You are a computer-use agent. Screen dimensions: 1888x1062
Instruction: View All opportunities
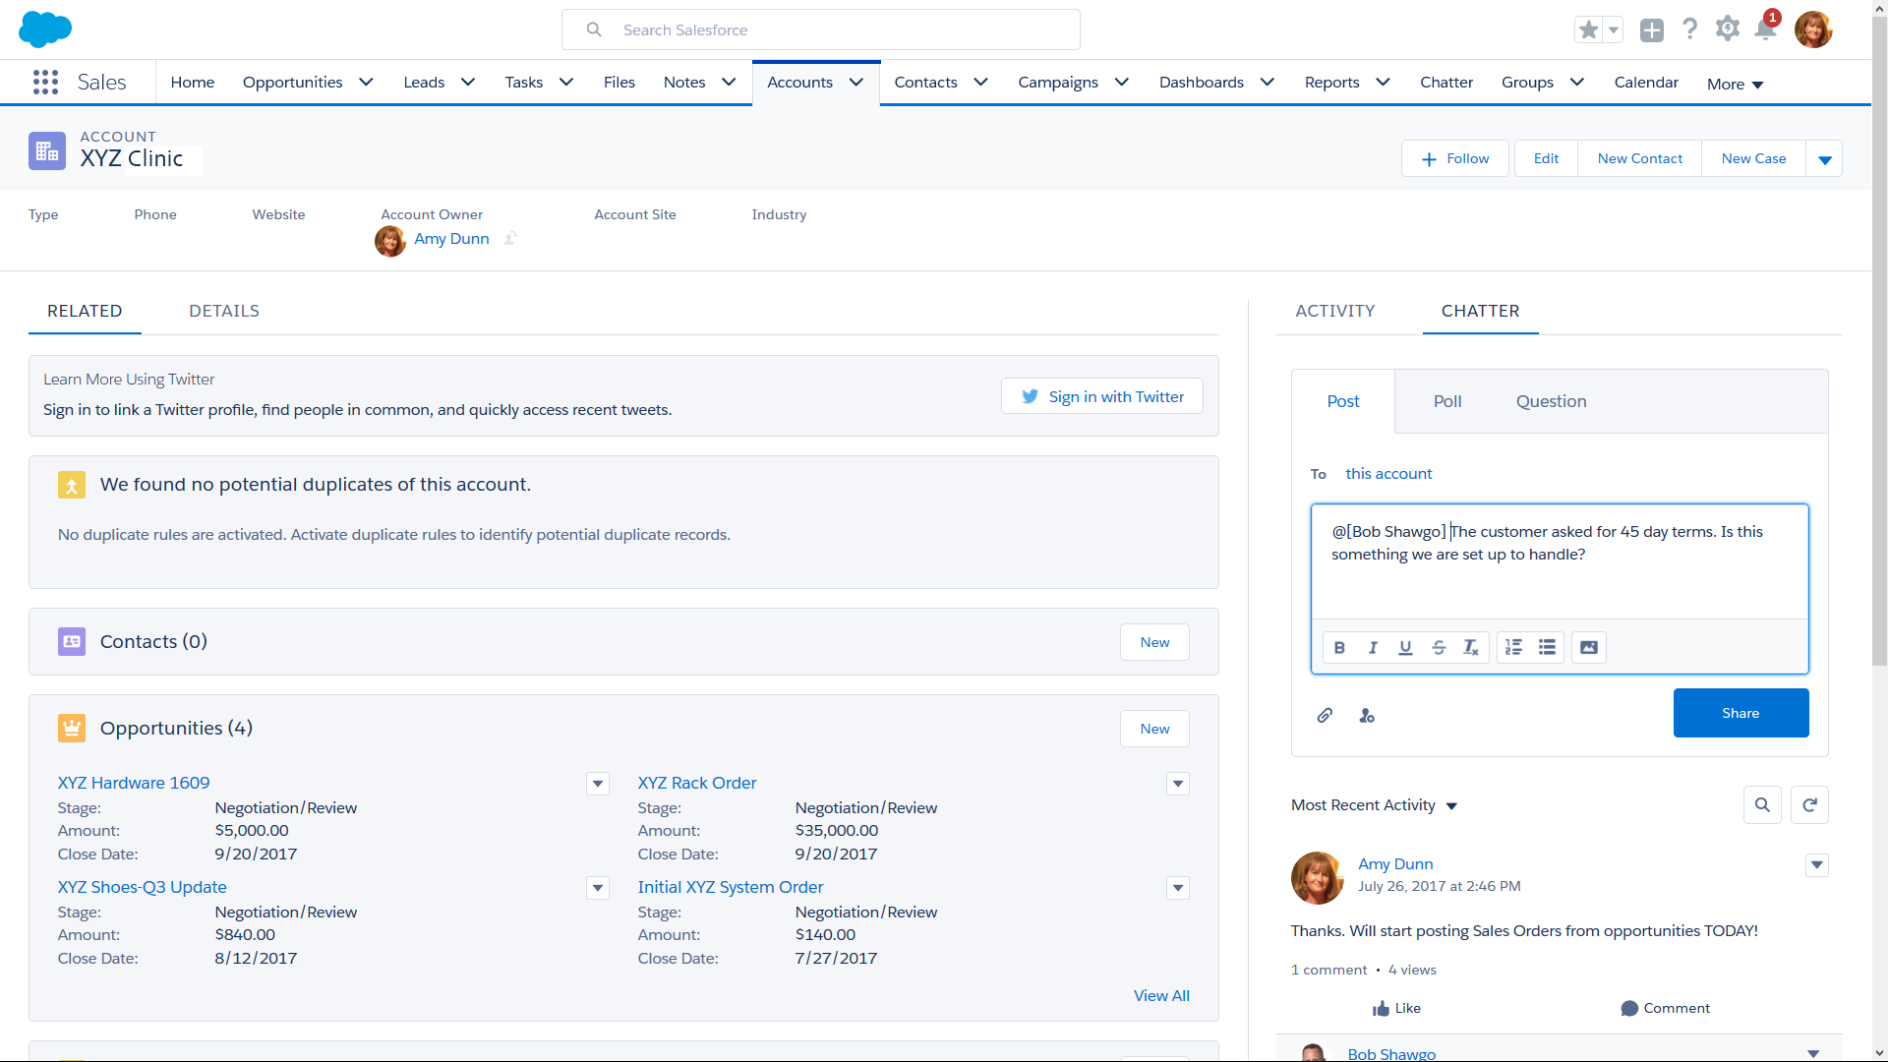[1161, 995]
